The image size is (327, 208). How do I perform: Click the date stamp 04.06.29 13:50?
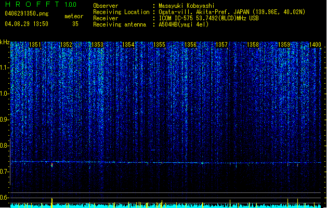click(27, 24)
